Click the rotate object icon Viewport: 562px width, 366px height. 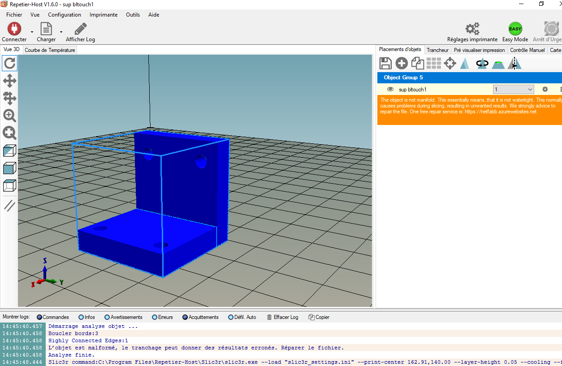[482, 63]
